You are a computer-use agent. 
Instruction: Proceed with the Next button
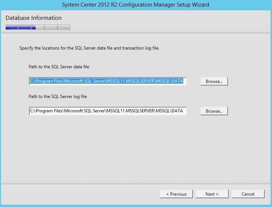coord(212,194)
